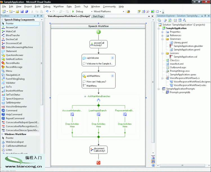Select the VoiceResponseWorkflow1.cs [Design] tab
The image size is (211, 172).
click(69, 16)
